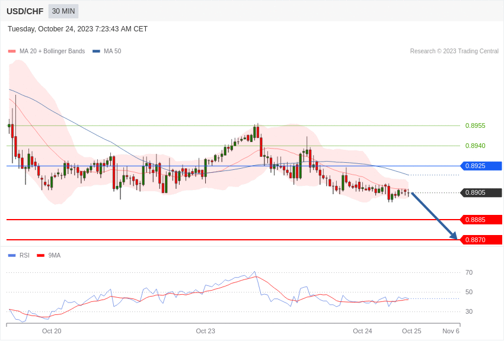The height and width of the screenshot is (341, 504).
Task: Click the 0.8870 red target price tag
Action: [x=481, y=240]
